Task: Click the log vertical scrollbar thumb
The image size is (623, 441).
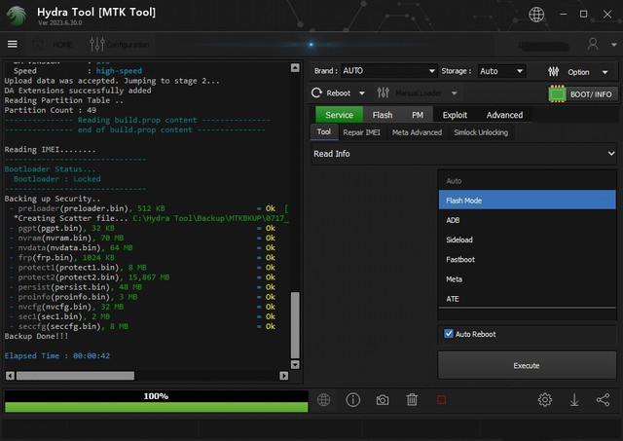Action: coord(295,325)
